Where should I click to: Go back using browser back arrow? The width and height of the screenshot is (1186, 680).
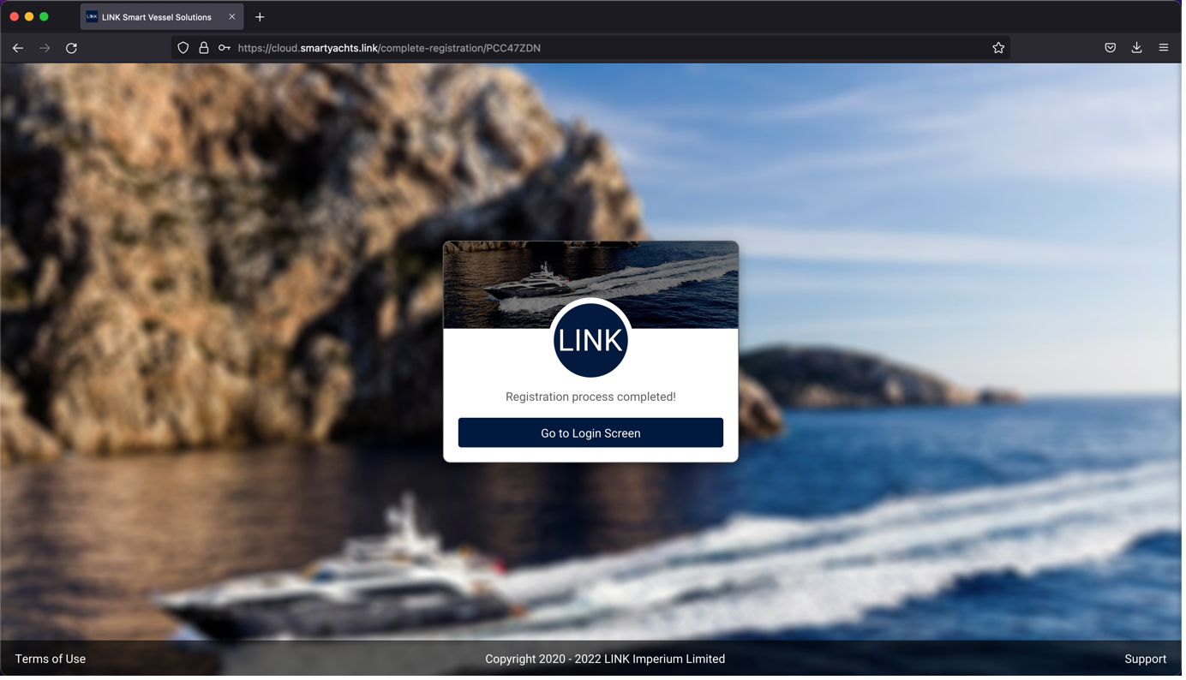[x=18, y=49]
